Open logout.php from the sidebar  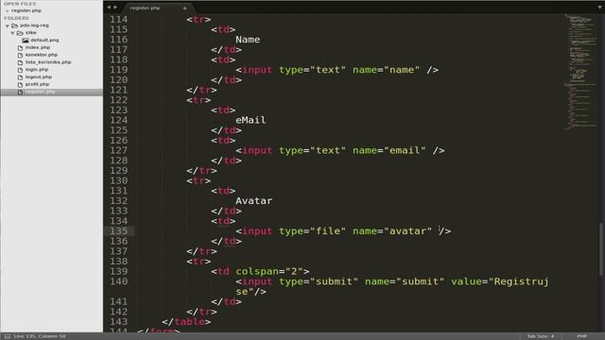[x=39, y=77]
